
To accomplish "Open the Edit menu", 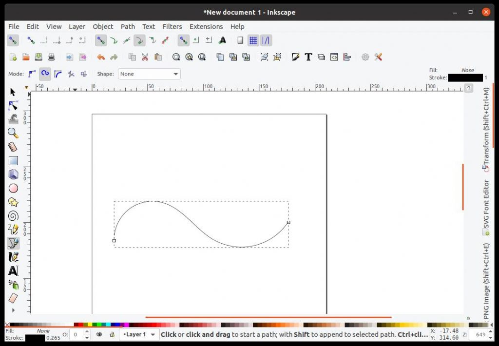I will [x=33, y=26].
